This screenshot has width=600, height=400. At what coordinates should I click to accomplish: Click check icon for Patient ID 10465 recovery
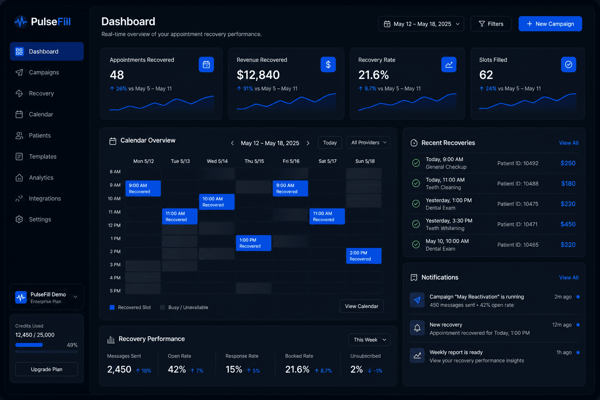416,245
